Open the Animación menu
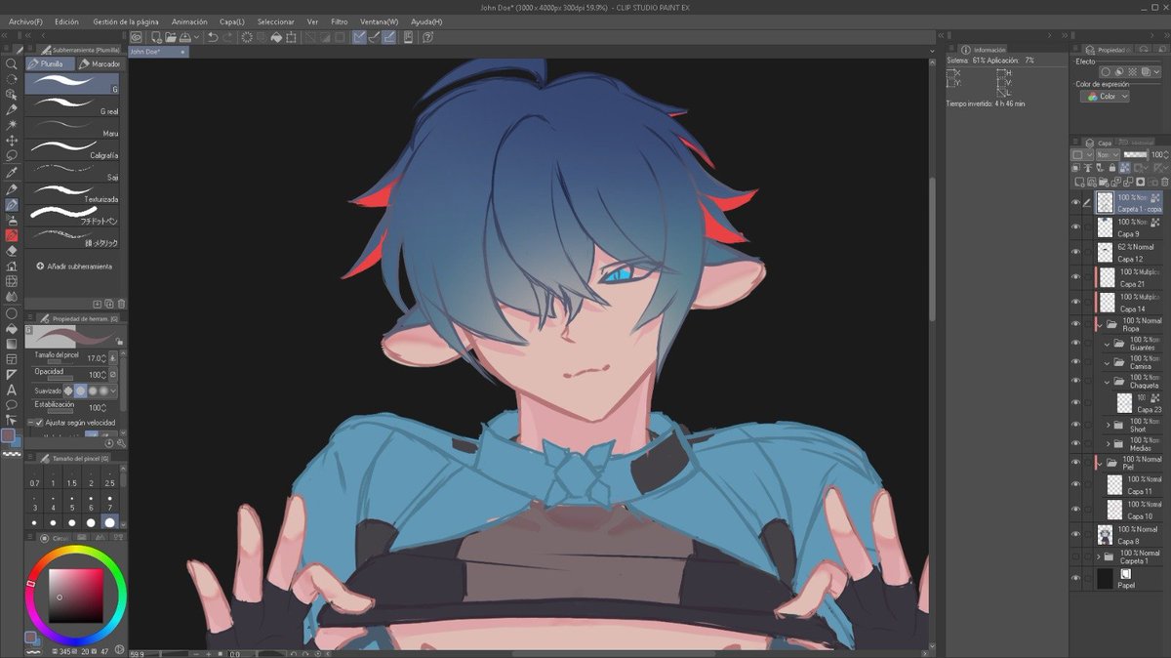The image size is (1171, 658). tap(189, 21)
